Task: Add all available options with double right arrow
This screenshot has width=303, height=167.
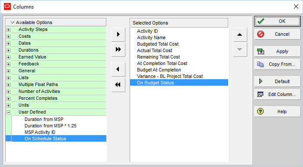Action: pos(118,49)
